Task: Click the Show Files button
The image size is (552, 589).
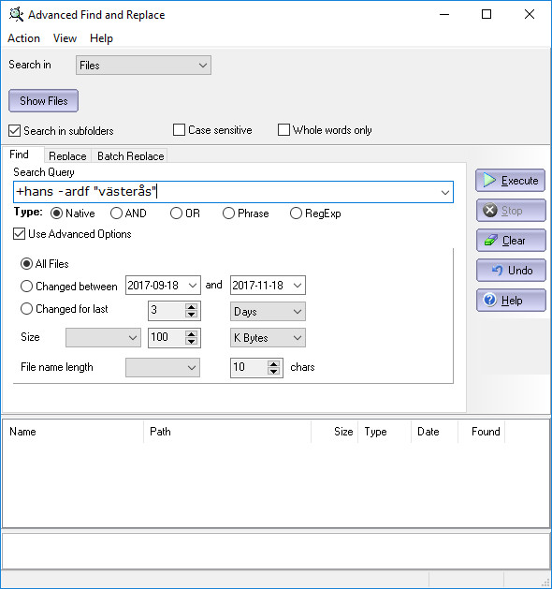Action: 44,101
